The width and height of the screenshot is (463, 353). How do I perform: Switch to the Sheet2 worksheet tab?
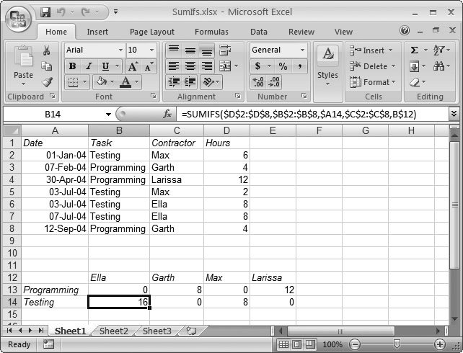click(113, 331)
